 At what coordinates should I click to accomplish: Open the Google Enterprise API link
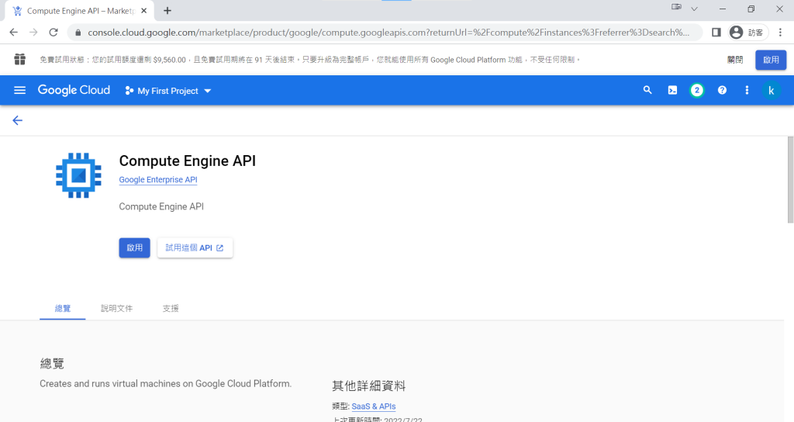pyautogui.click(x=158, y=179)
